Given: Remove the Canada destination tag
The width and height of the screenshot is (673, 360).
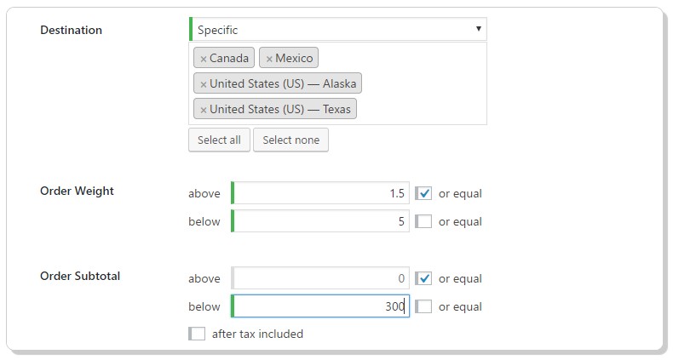Looking at the screenshot, I should pos(204,59).
